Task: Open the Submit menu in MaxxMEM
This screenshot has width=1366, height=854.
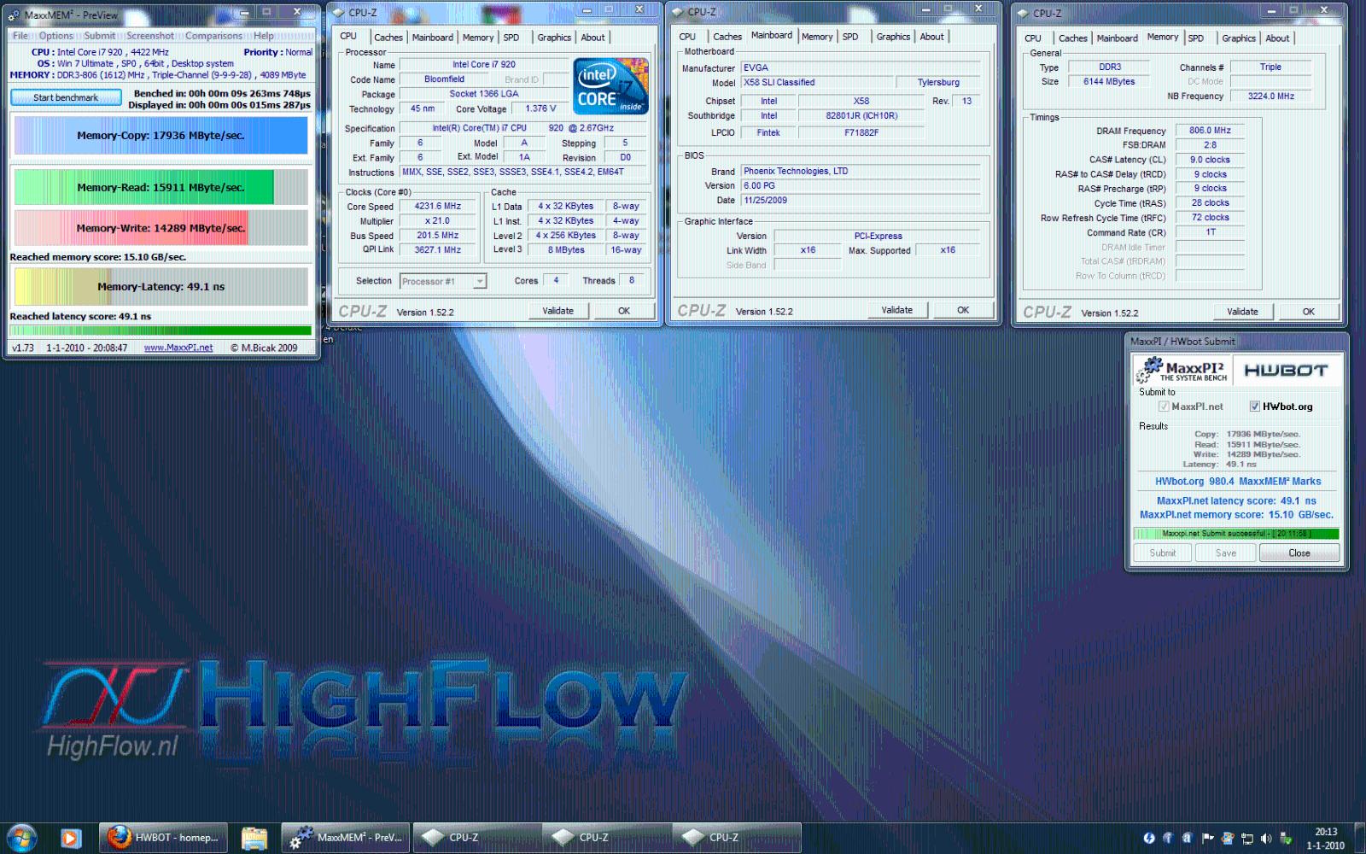Action: tap(99, 36)
